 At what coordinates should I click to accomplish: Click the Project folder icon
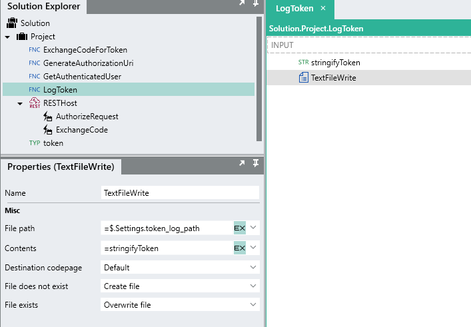[22, 37]
